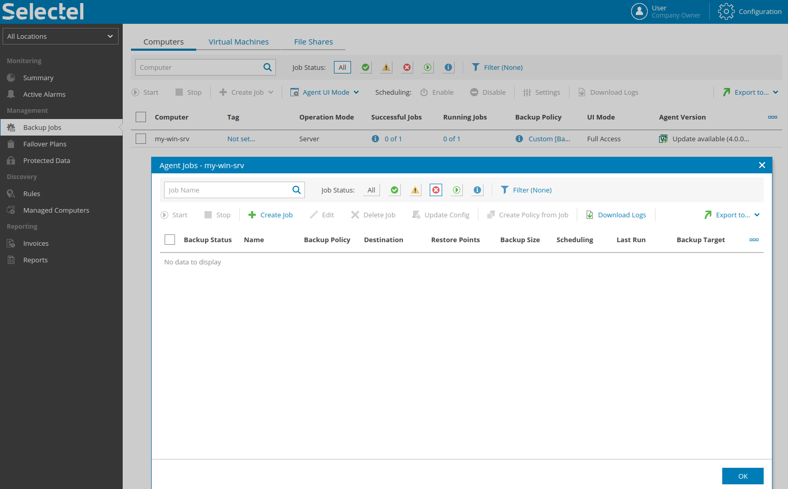Open the User Company Owner profile
This screenshot has width=788, height=489.
(666, 11)
